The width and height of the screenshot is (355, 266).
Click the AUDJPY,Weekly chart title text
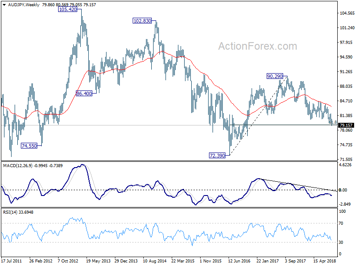[x=24, y=4]
